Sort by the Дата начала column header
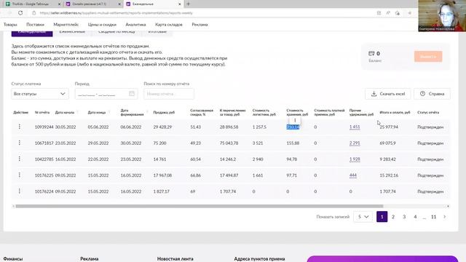This screenshot has width=466, height=262. click(65, 112)
